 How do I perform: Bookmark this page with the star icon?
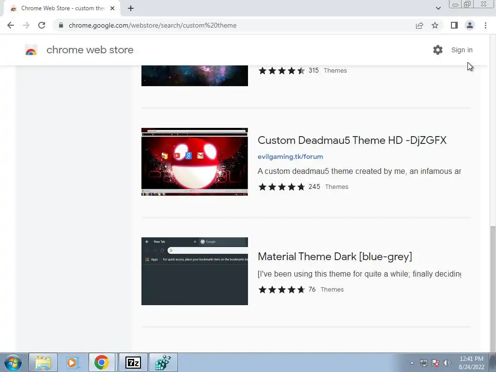coord(435,25)
